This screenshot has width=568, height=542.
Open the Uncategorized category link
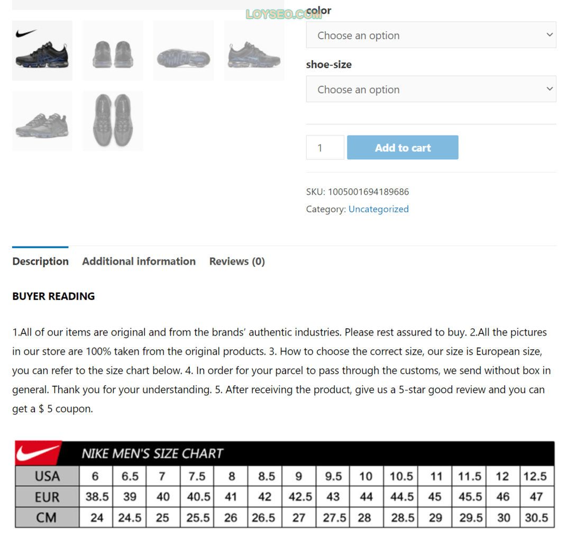[x=379, y=209]
